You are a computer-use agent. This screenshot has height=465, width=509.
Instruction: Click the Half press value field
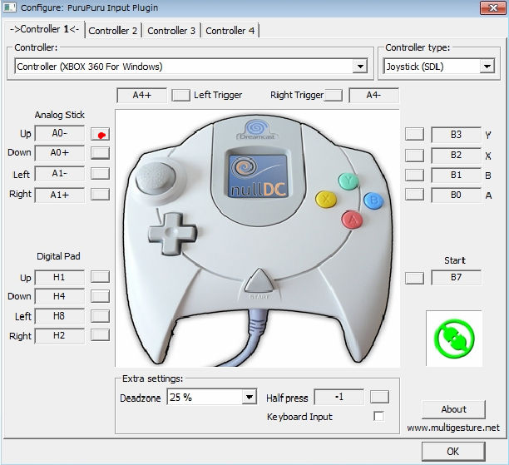pos(339,397)
